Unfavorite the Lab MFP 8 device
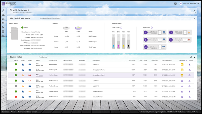 coord(182,65)
